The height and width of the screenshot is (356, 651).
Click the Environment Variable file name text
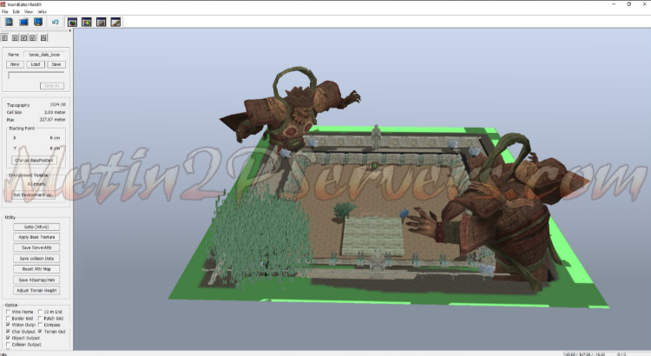click(36, 184)
